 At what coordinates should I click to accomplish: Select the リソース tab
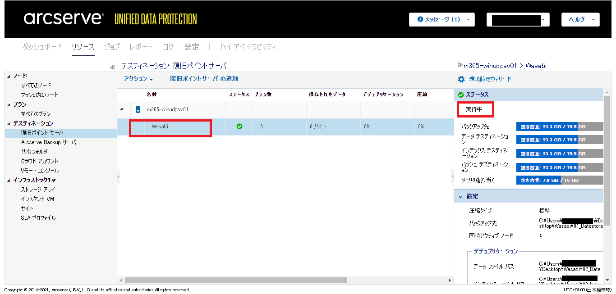click(83, 46)
